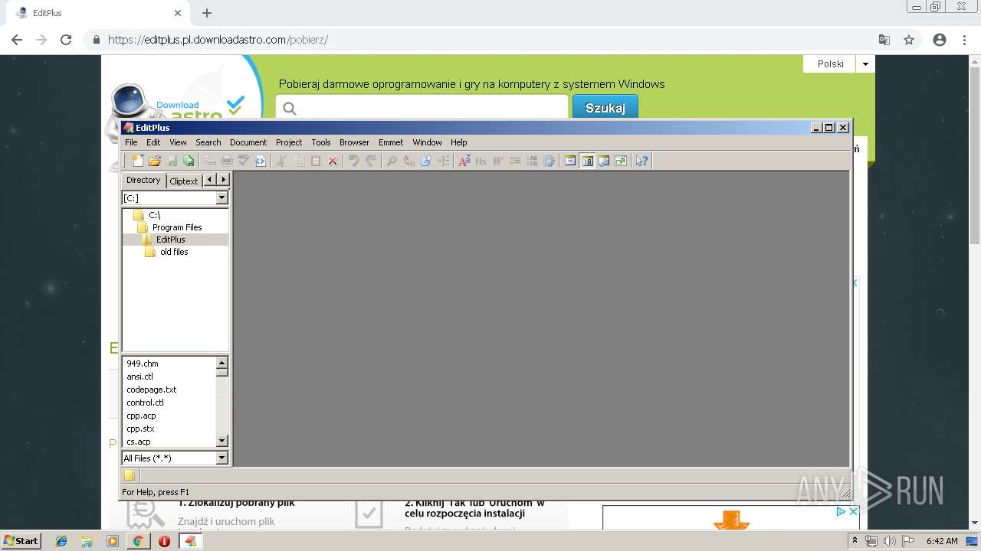The image size is (981, 551).
Task: Open the Tools menu
Action: pos(320,142)
